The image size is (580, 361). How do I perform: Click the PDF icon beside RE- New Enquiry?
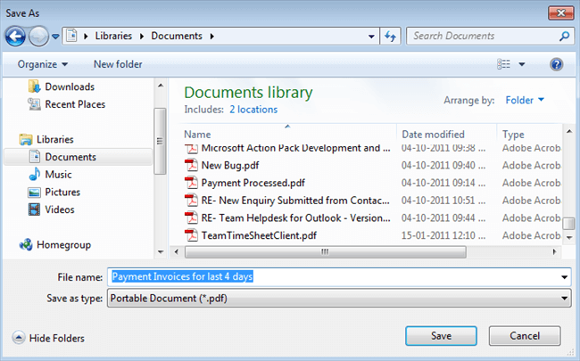[x=191, y=201]
